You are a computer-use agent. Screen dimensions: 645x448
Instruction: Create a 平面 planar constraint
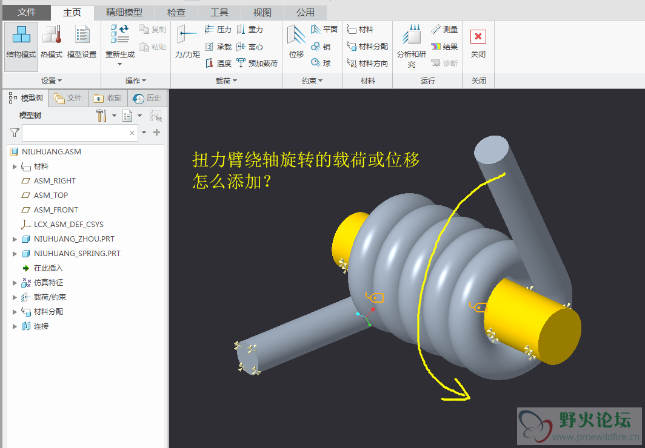pos(324,30)
